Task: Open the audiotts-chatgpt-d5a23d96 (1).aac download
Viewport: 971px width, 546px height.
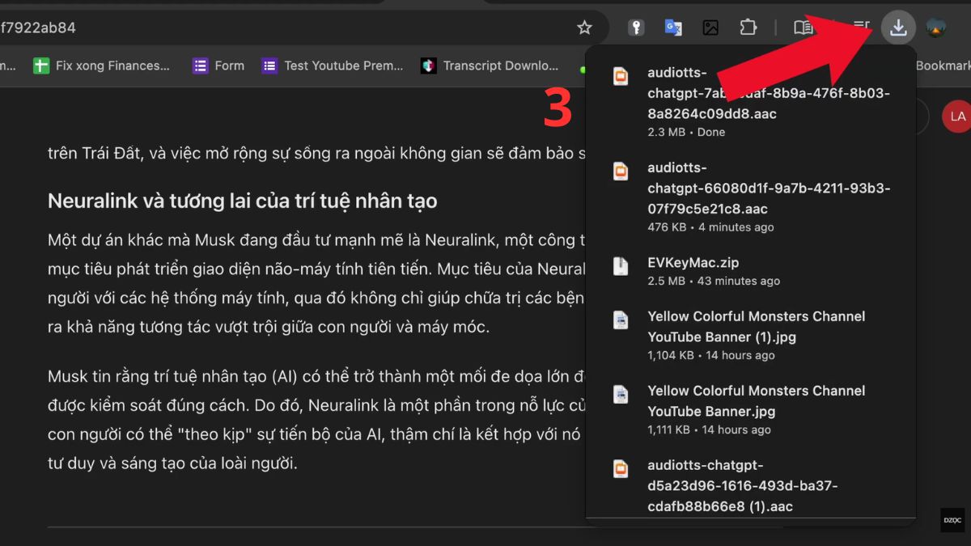Action: click(x=751, y=485)
